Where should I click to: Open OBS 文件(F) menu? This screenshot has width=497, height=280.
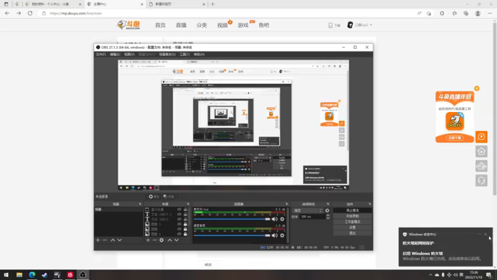tap(101, 55)
